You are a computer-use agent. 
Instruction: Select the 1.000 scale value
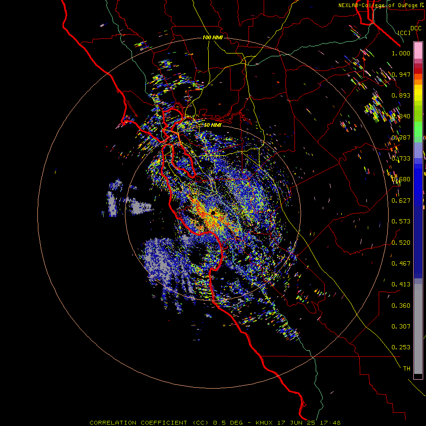tap(401, 53)
